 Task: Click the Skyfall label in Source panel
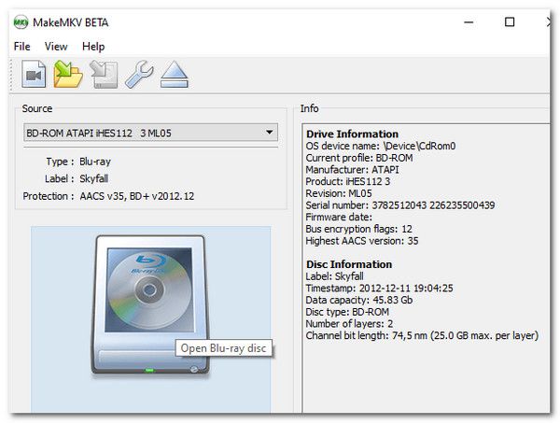coord(93,178)
